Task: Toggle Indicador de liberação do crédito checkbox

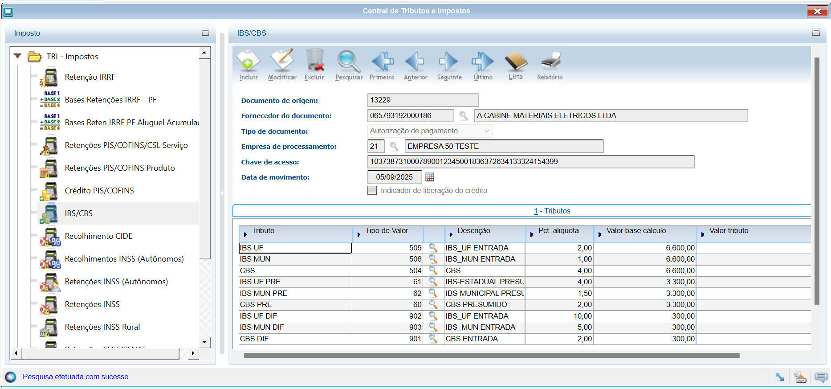Action: [x=372, y=191]
